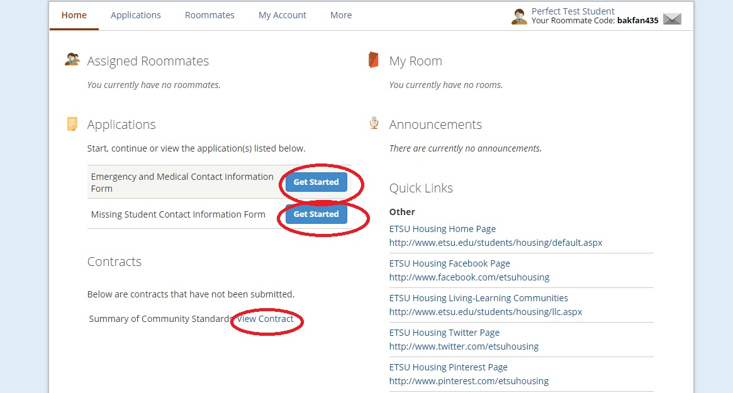Click the Assigned Roommates people icon

click(72, 60)
